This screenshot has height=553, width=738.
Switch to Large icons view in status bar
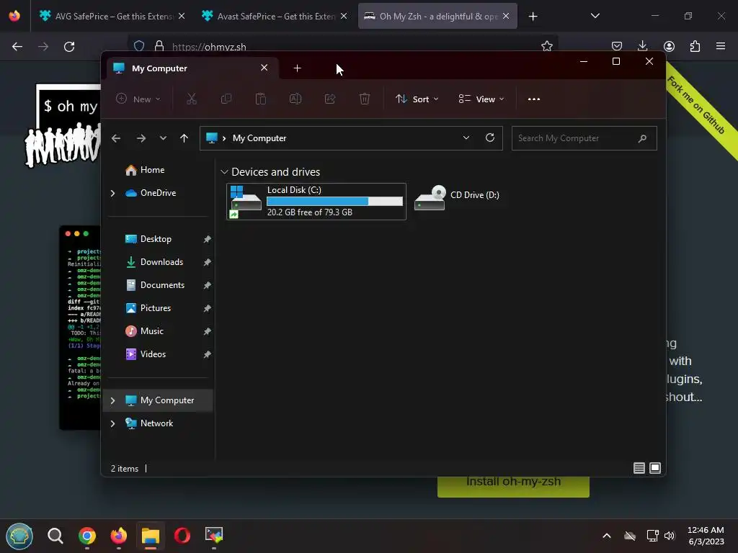(x=654, y=468)
